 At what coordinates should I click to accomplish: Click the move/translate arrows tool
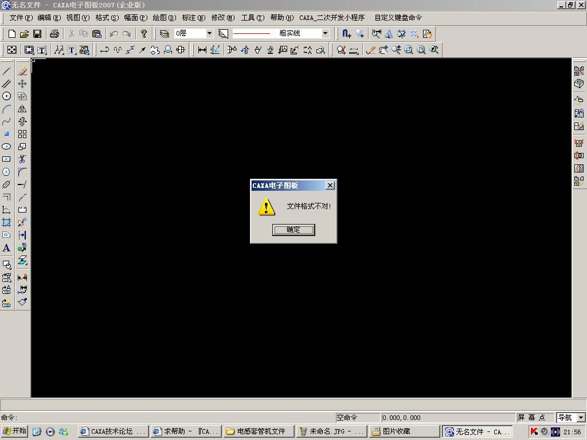(22, 84)
